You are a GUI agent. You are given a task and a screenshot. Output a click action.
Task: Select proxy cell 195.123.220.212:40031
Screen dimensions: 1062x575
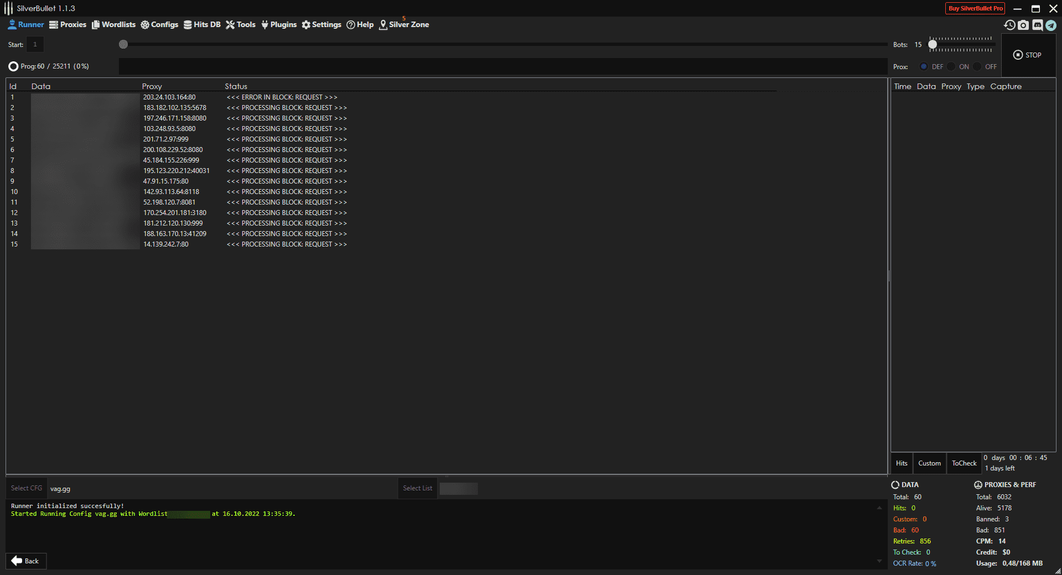[x=176, y=171]
